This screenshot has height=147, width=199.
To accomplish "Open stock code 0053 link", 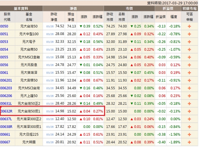I will pyautogui.click(x=4, y=42).
